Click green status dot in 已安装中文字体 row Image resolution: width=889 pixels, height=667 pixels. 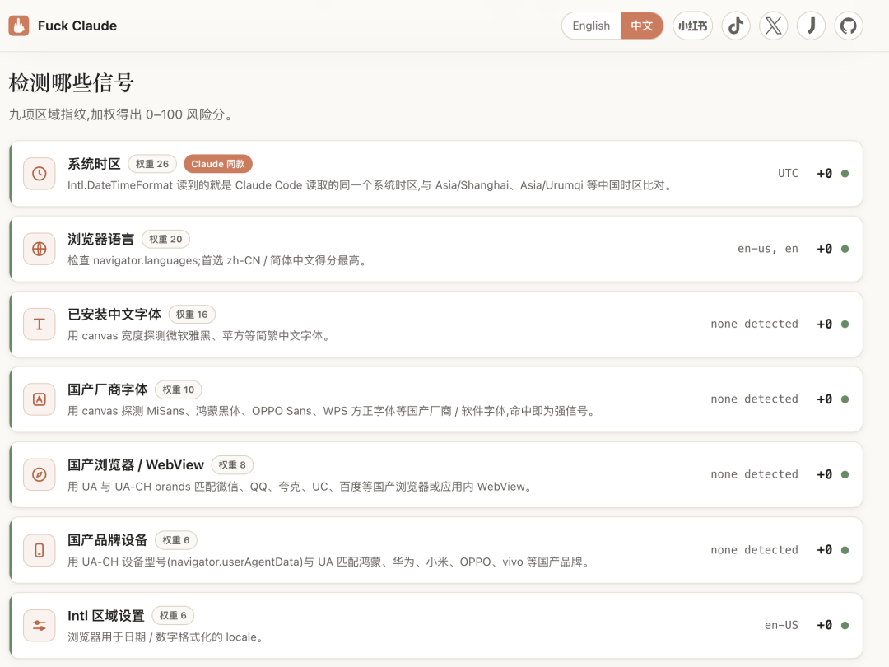pos(845,324)
